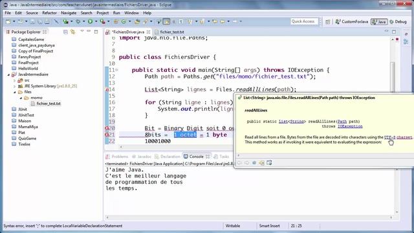The image size is (414, 233).
Task: Click the error marker on line 21
Action: click(x=107, y=135)
